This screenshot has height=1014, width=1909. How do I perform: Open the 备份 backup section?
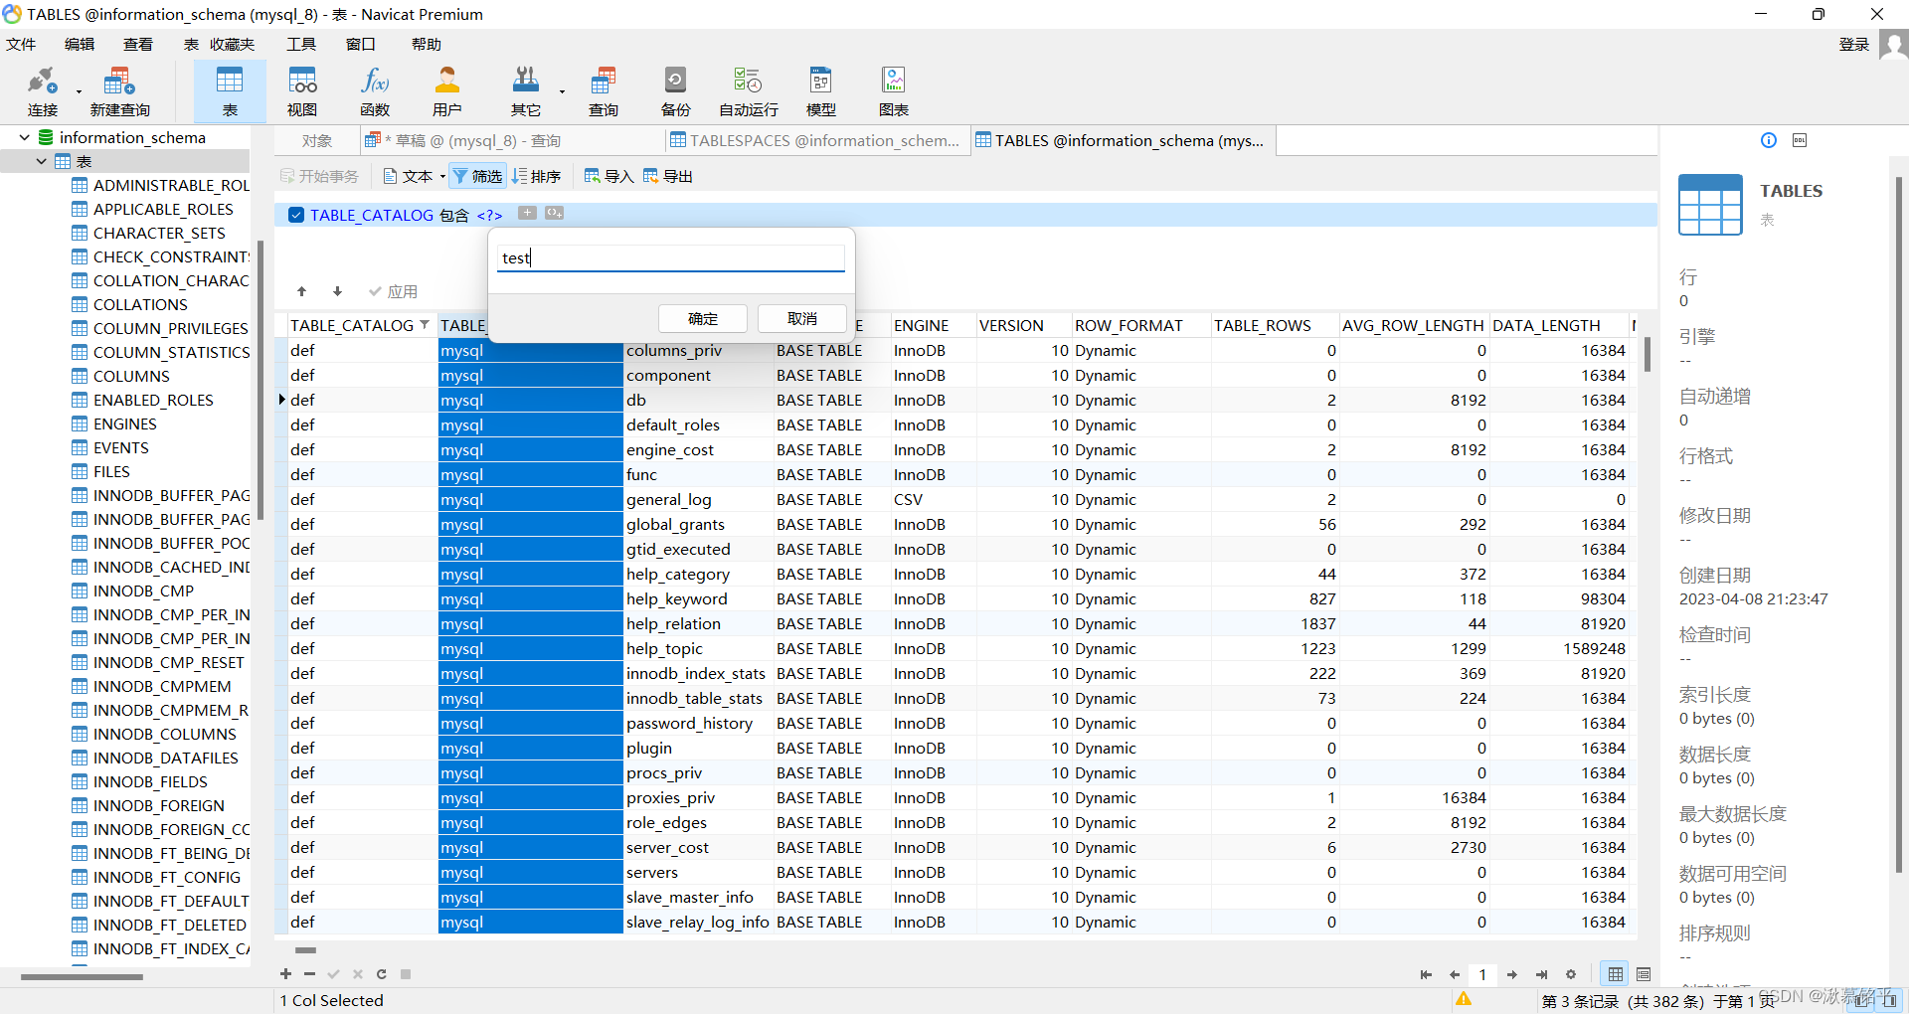pos(675,90)
